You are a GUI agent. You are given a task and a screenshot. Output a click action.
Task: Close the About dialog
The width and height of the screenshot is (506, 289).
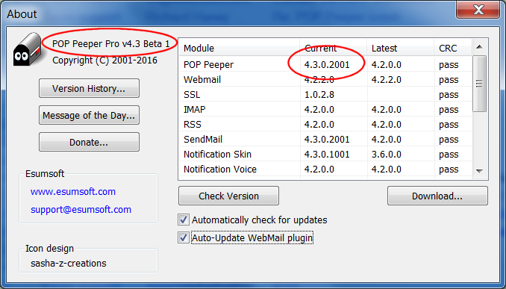point(478,10)
